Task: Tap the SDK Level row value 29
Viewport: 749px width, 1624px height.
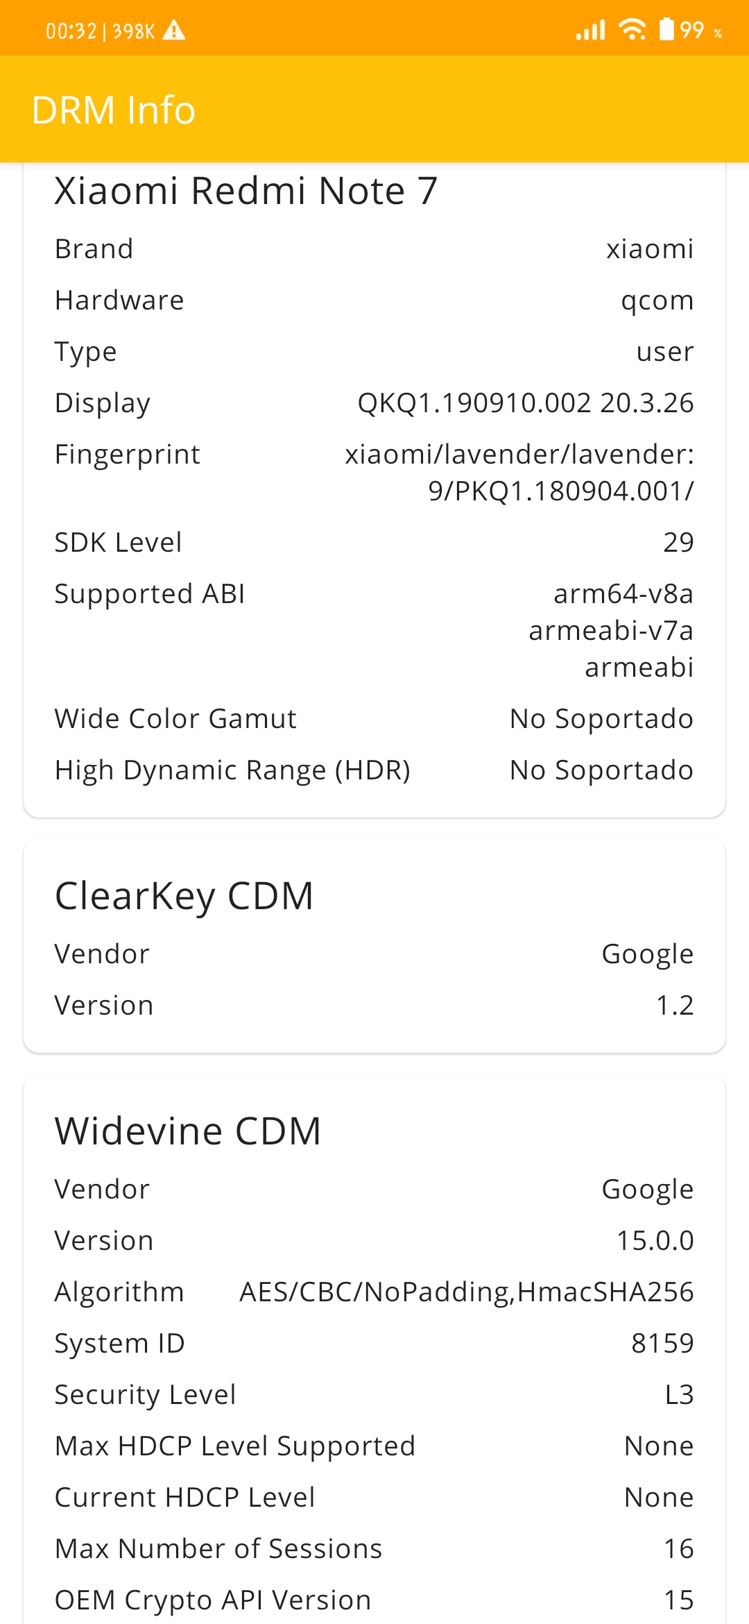Action: (678, 542)
